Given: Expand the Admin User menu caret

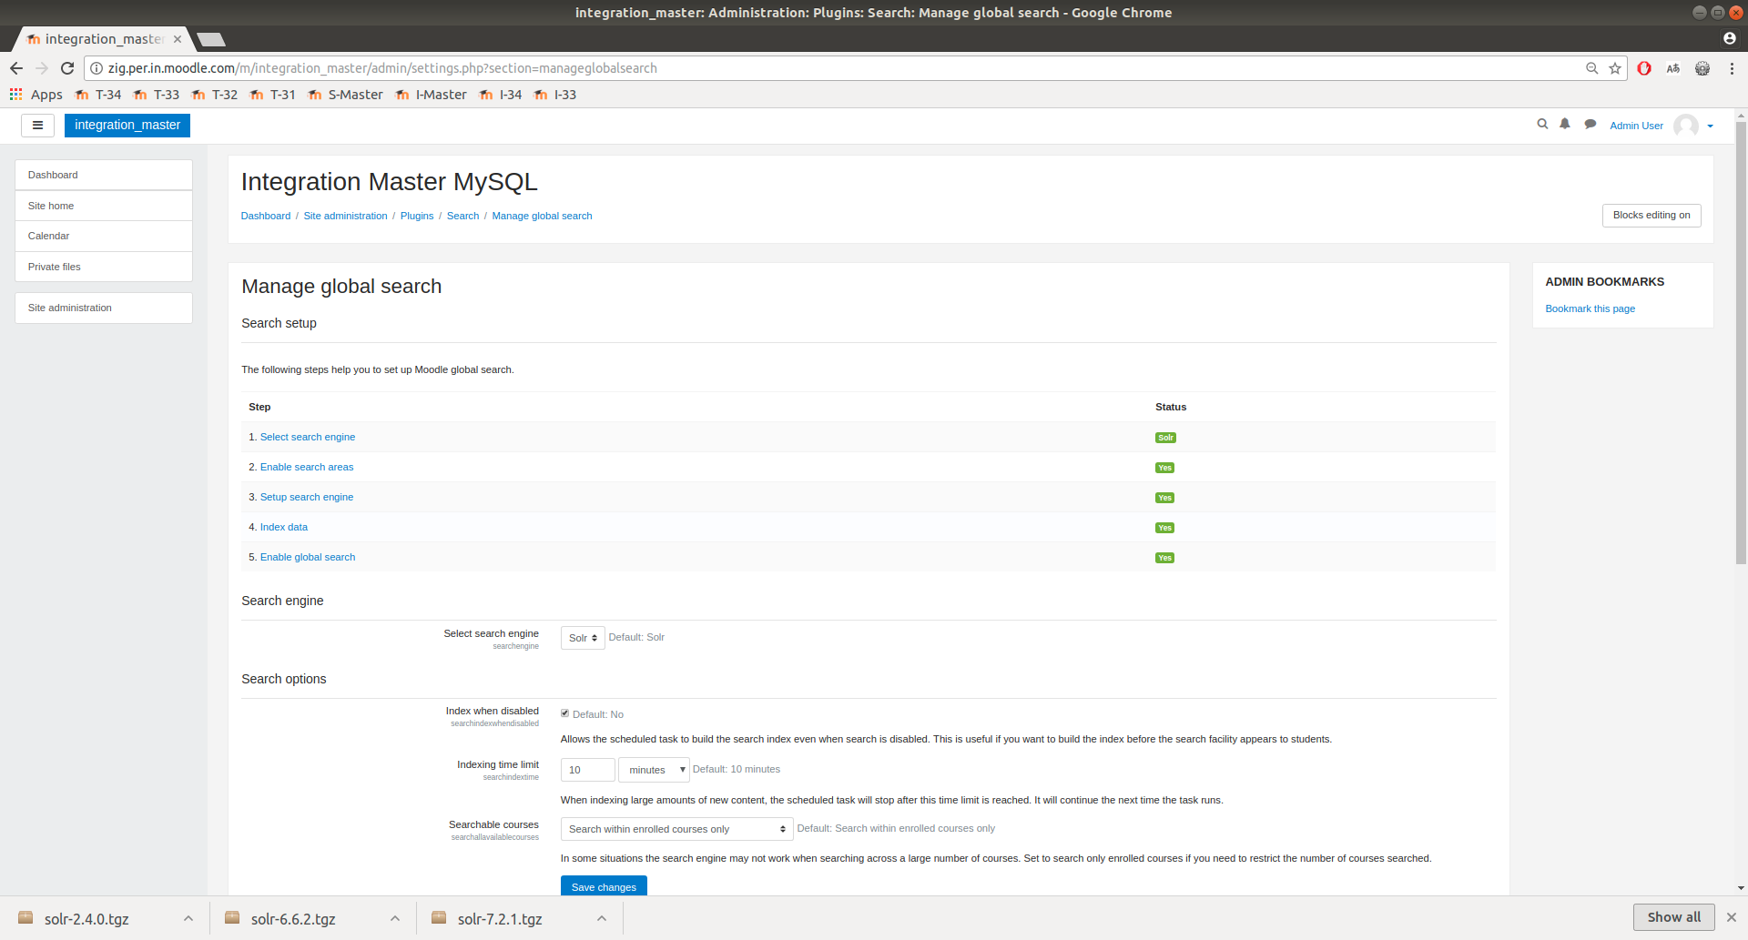Looking at the screenshot, I should click(1710, 126).
